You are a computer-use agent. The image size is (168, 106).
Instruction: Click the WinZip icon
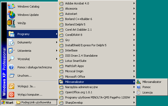click(11, 23)
